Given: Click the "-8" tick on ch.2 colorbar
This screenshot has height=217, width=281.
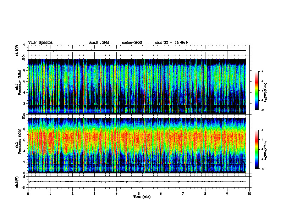Looking at the screenshot, I should (x=262, y=149).
